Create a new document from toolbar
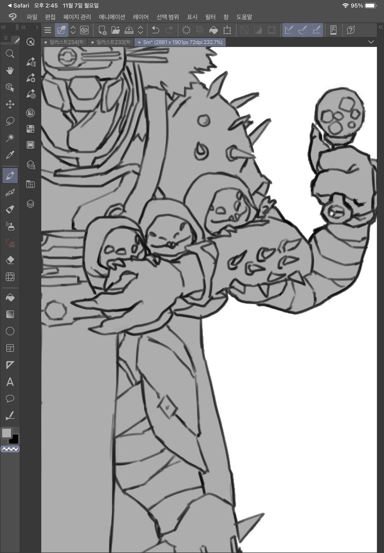 tap(102, 30)
